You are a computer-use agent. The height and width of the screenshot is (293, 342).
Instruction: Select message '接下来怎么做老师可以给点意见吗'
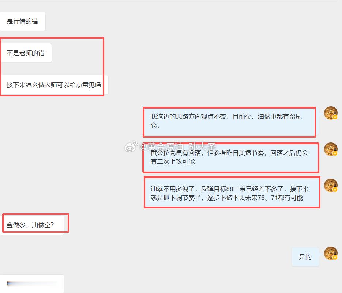click(54, 85)
